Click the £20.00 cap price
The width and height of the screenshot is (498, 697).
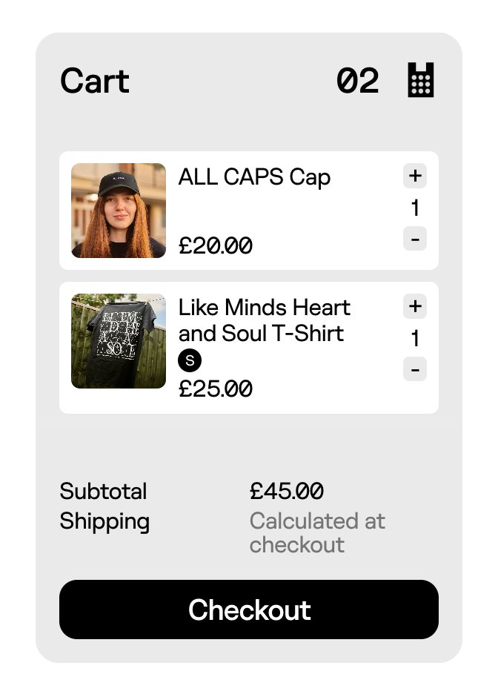point(216,245)
